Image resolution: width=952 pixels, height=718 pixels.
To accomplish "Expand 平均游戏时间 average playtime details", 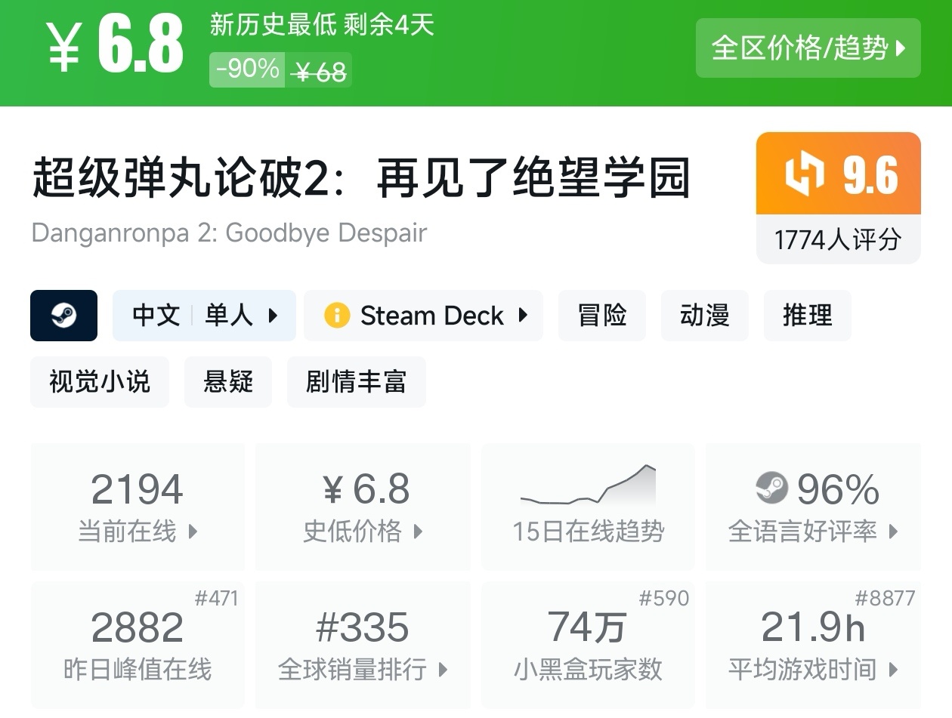I will (813, 670).
